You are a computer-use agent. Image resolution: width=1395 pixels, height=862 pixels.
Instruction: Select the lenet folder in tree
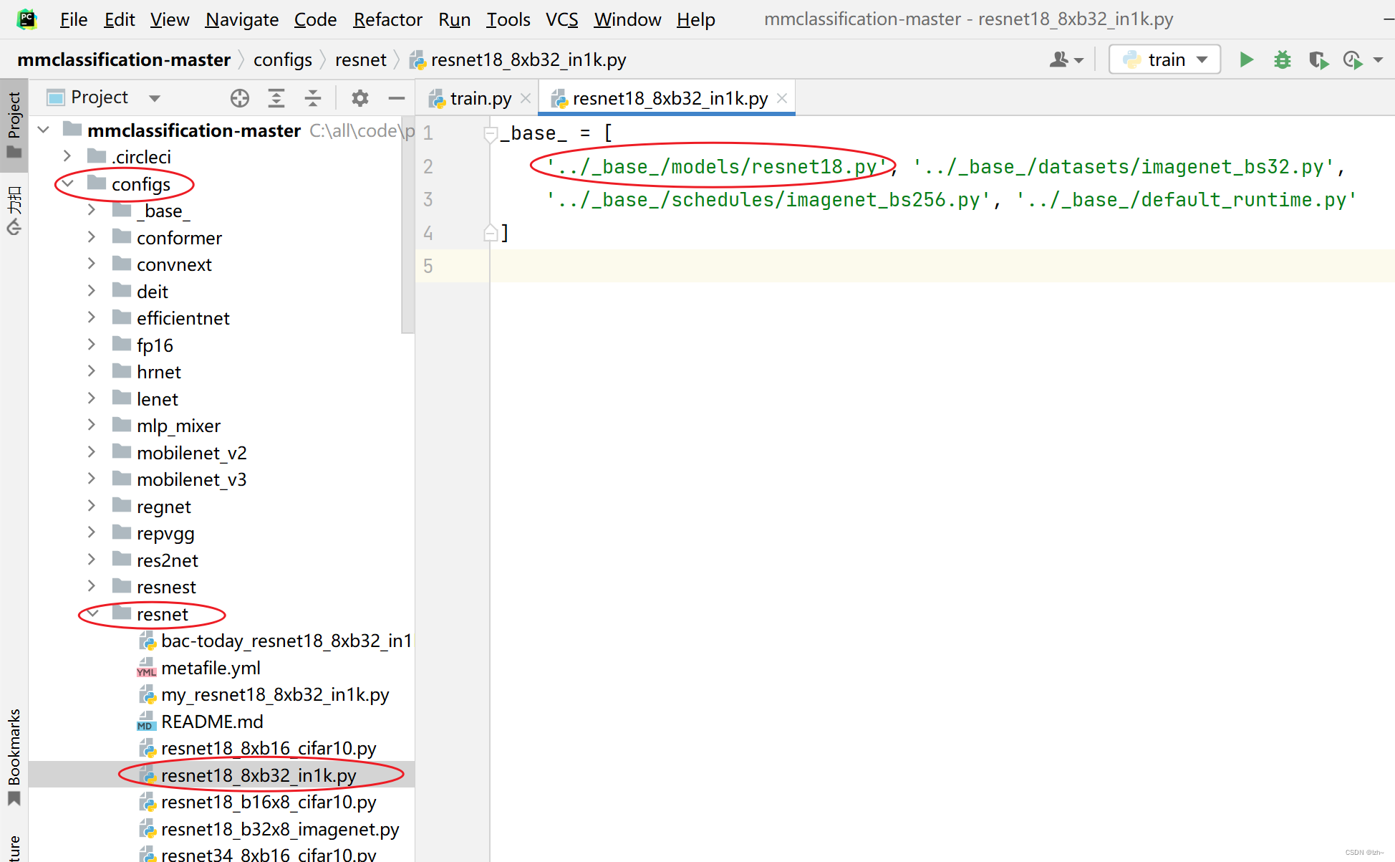[157, 399]
